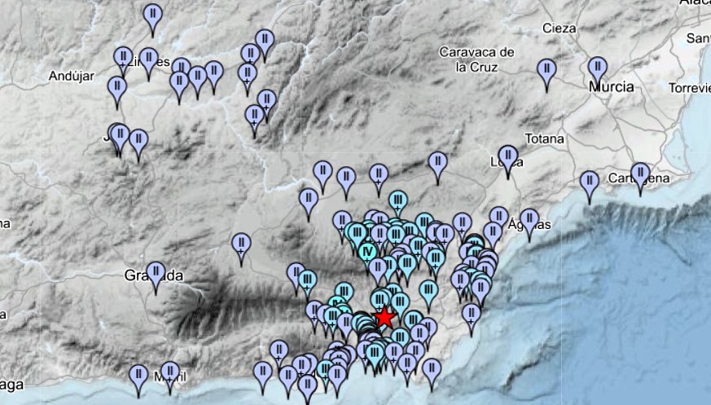
Task: Select the intensity II pin between Lorca and the northern cluster
Action: point(437,163)
